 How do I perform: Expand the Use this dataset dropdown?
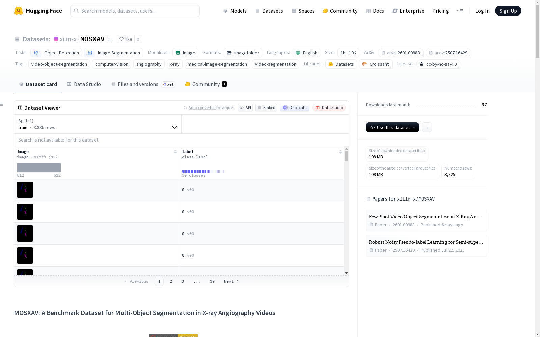point(393,127)
